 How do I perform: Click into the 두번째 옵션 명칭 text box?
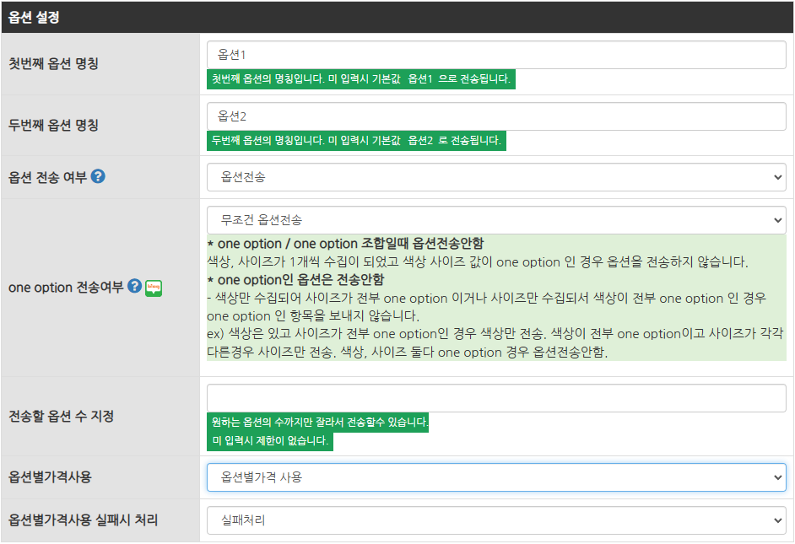coord(495,116)
